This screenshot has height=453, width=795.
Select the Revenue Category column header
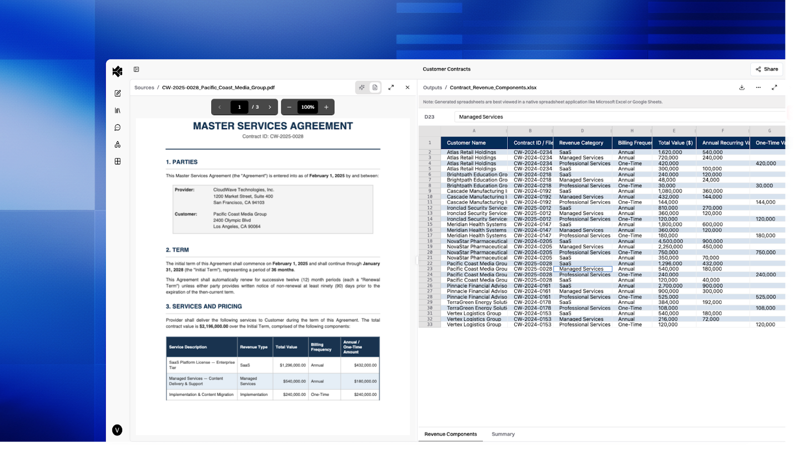tap(582, 143)
